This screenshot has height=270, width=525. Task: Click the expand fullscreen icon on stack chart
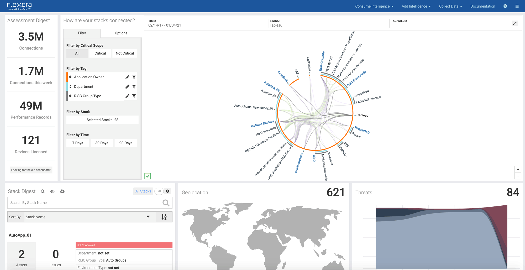[515, 23]
